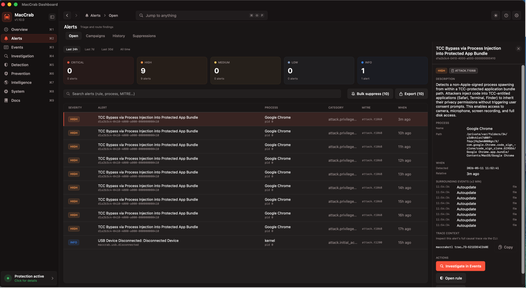Click the ATTACK.T1068 technique badge
The height and width of the screenshot is (288, 526).
point(463,71)
